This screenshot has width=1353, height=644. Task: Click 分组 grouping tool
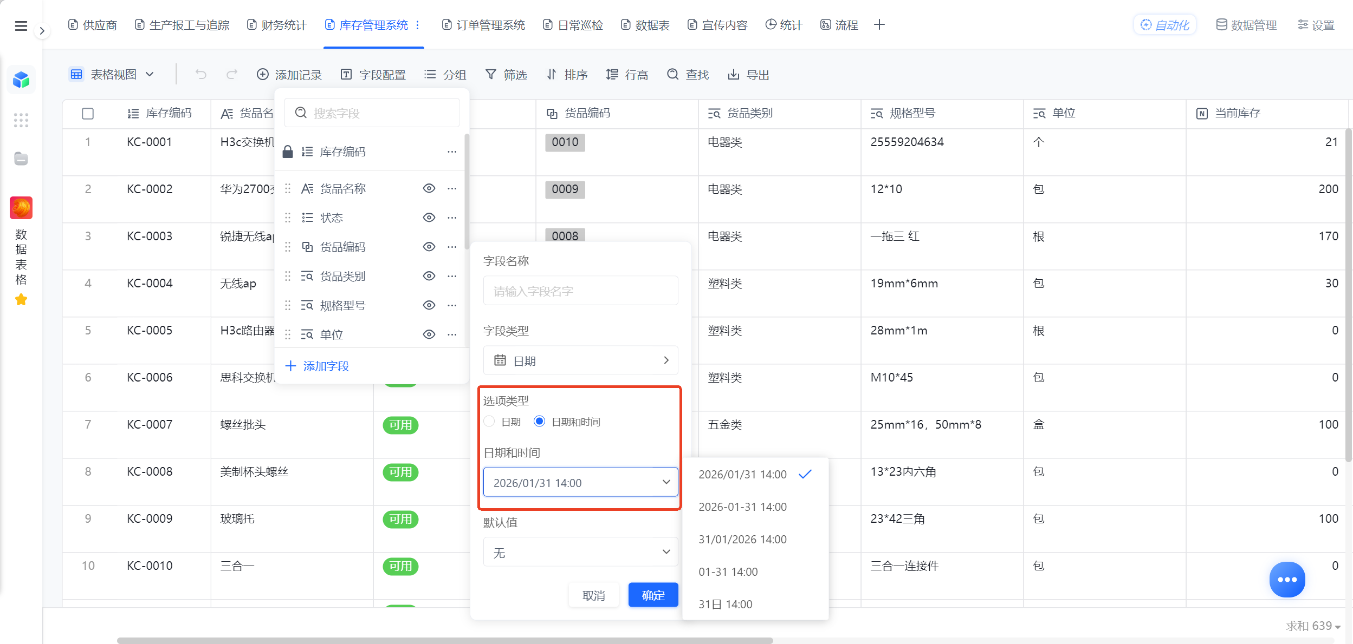pos(445,75)
